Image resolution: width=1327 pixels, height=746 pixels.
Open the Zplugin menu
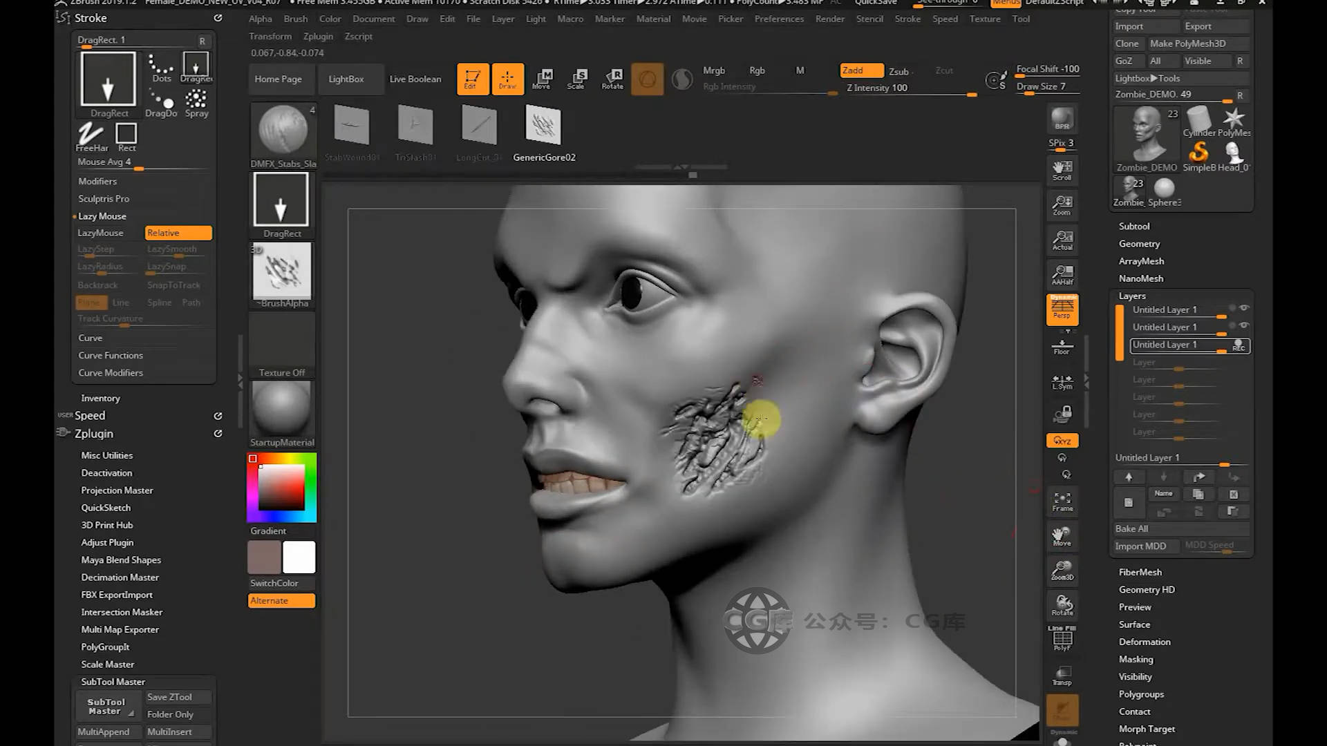point(318,36)
